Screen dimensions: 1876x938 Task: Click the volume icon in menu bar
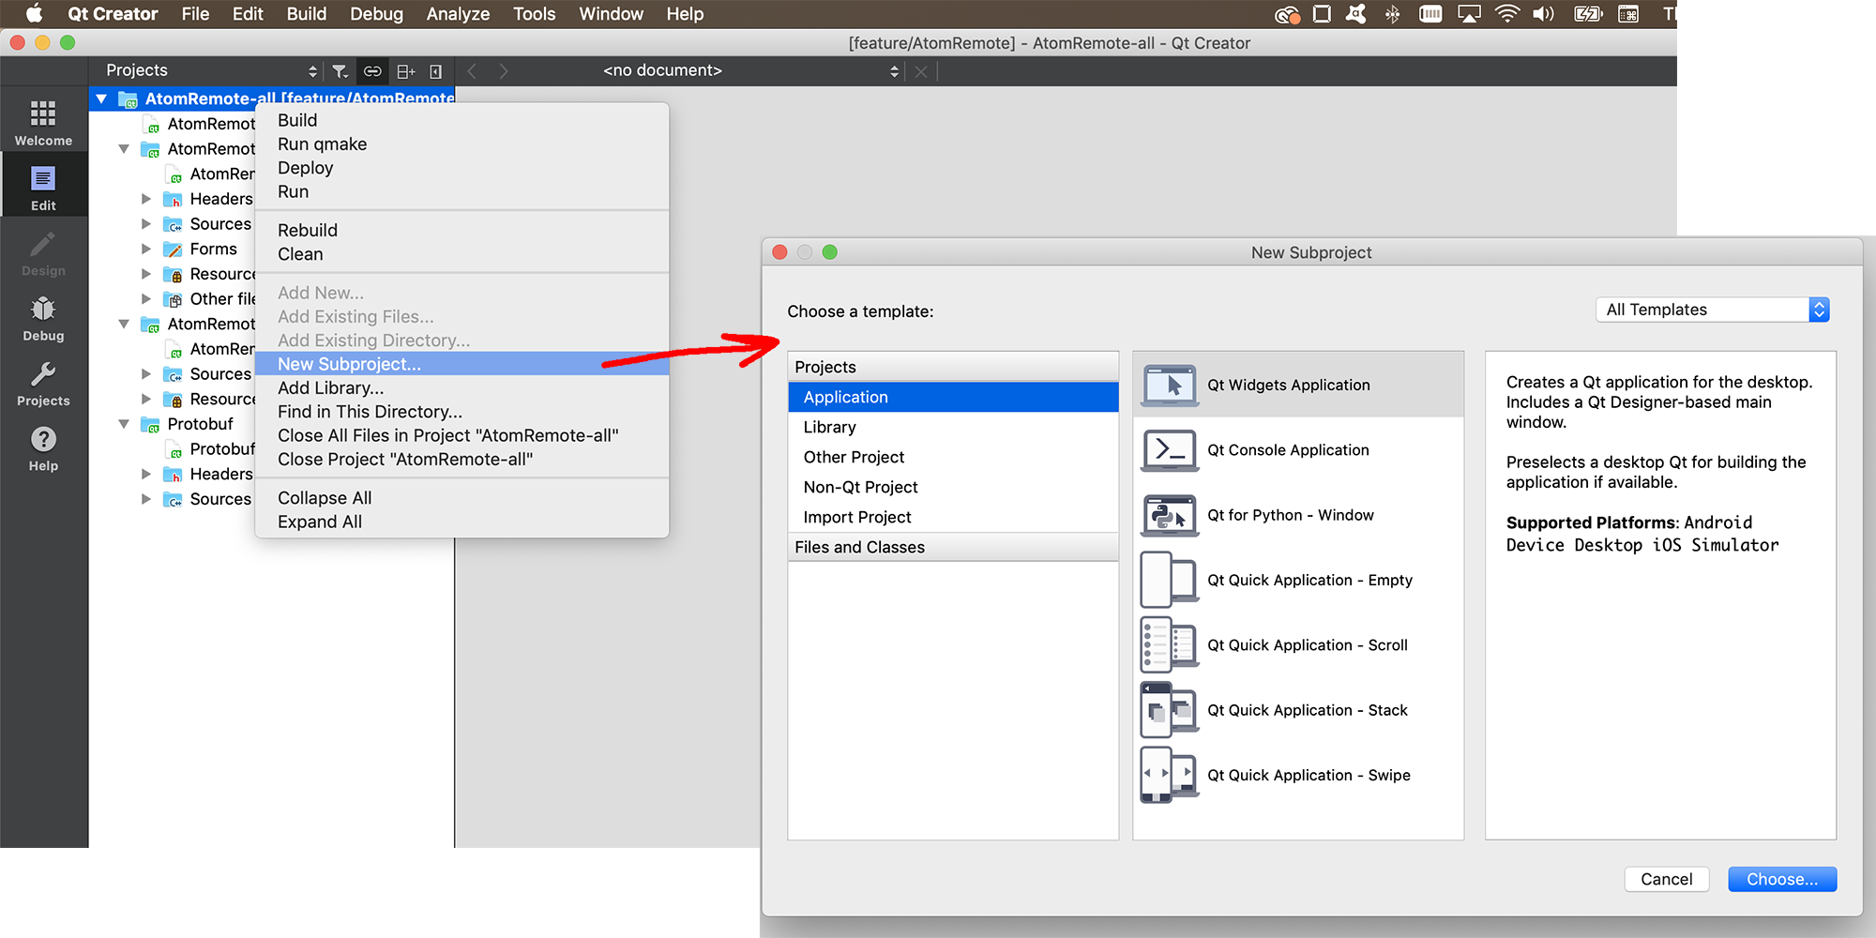click(1543, 14)
